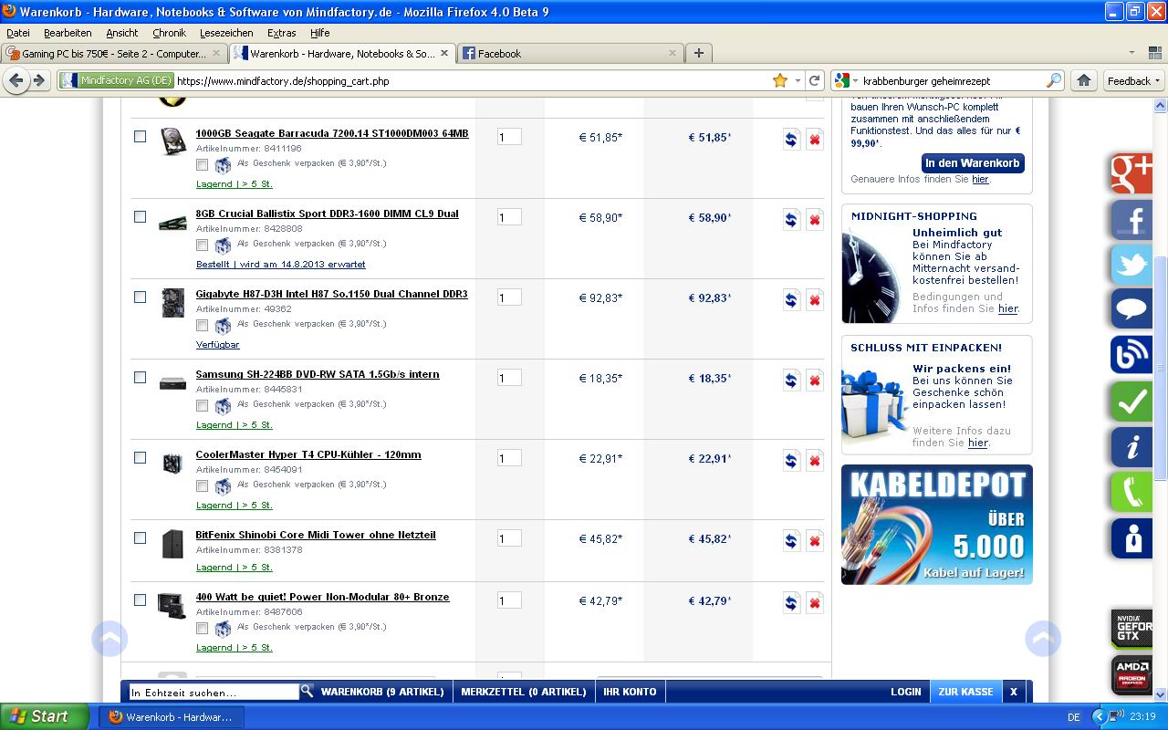Open the Twitter bird sidebar icon
This screenshot has width=1168, height=730.
[x=1131, y=266]
